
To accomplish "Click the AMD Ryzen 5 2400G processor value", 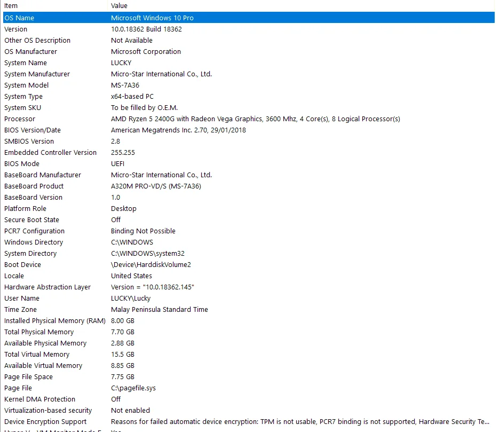I will [x=256, y=119].
